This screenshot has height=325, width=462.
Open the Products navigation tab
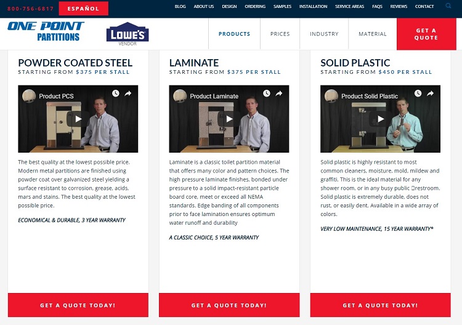point(234,34)
